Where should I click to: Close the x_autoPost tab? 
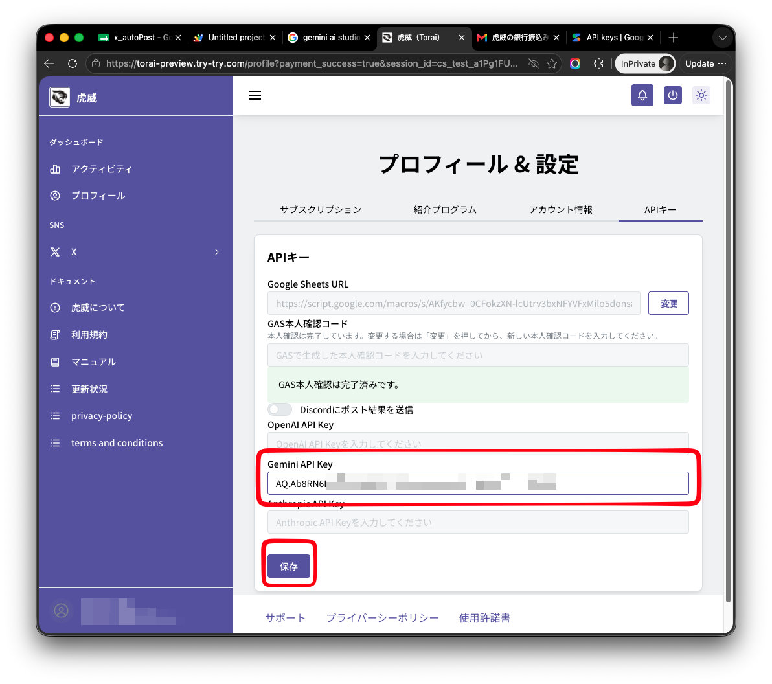178,38
